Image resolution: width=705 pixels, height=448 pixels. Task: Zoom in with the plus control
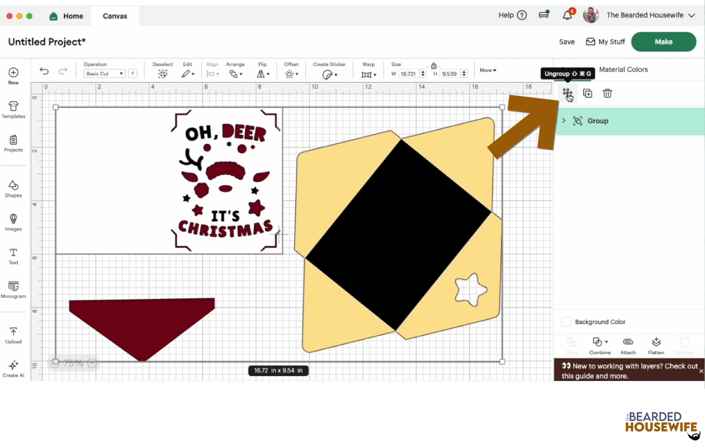pyautogui.click(x=92, y=363)
